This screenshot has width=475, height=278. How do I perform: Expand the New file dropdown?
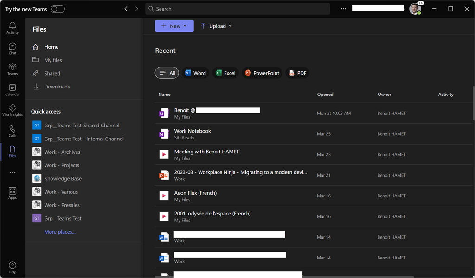(174, 26)
